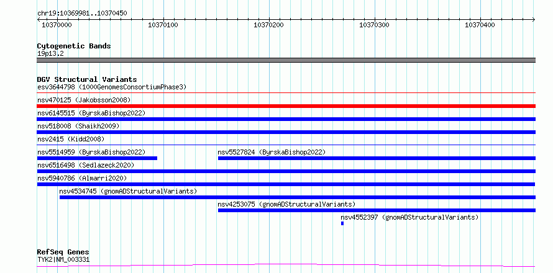This screenshot has height=273, width=553.
Task: Click the blue nsv4253075 variant bar
Action: click(377, 210)
